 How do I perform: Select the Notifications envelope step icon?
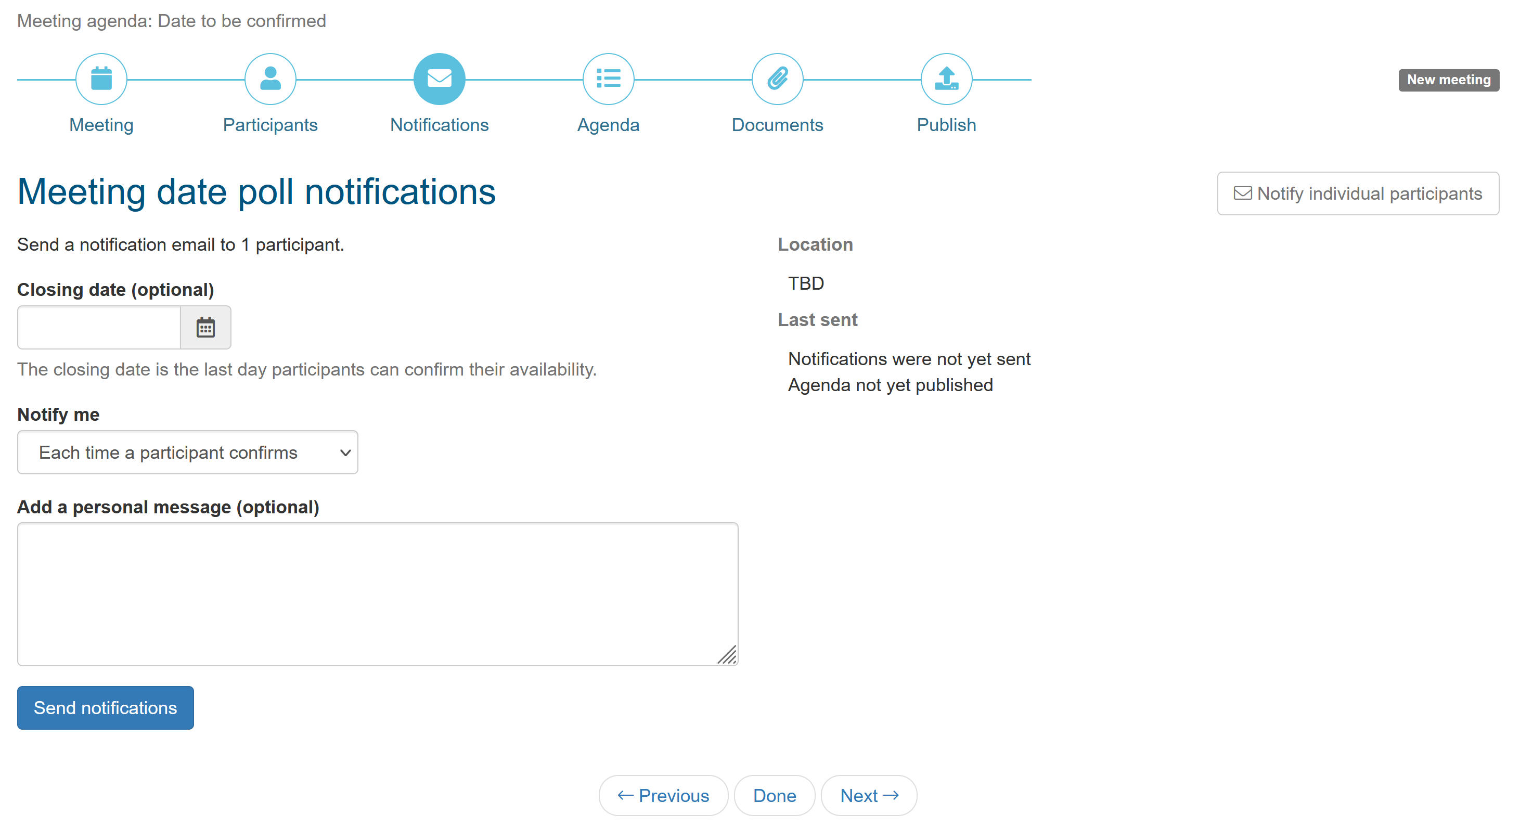pos(439,79)
